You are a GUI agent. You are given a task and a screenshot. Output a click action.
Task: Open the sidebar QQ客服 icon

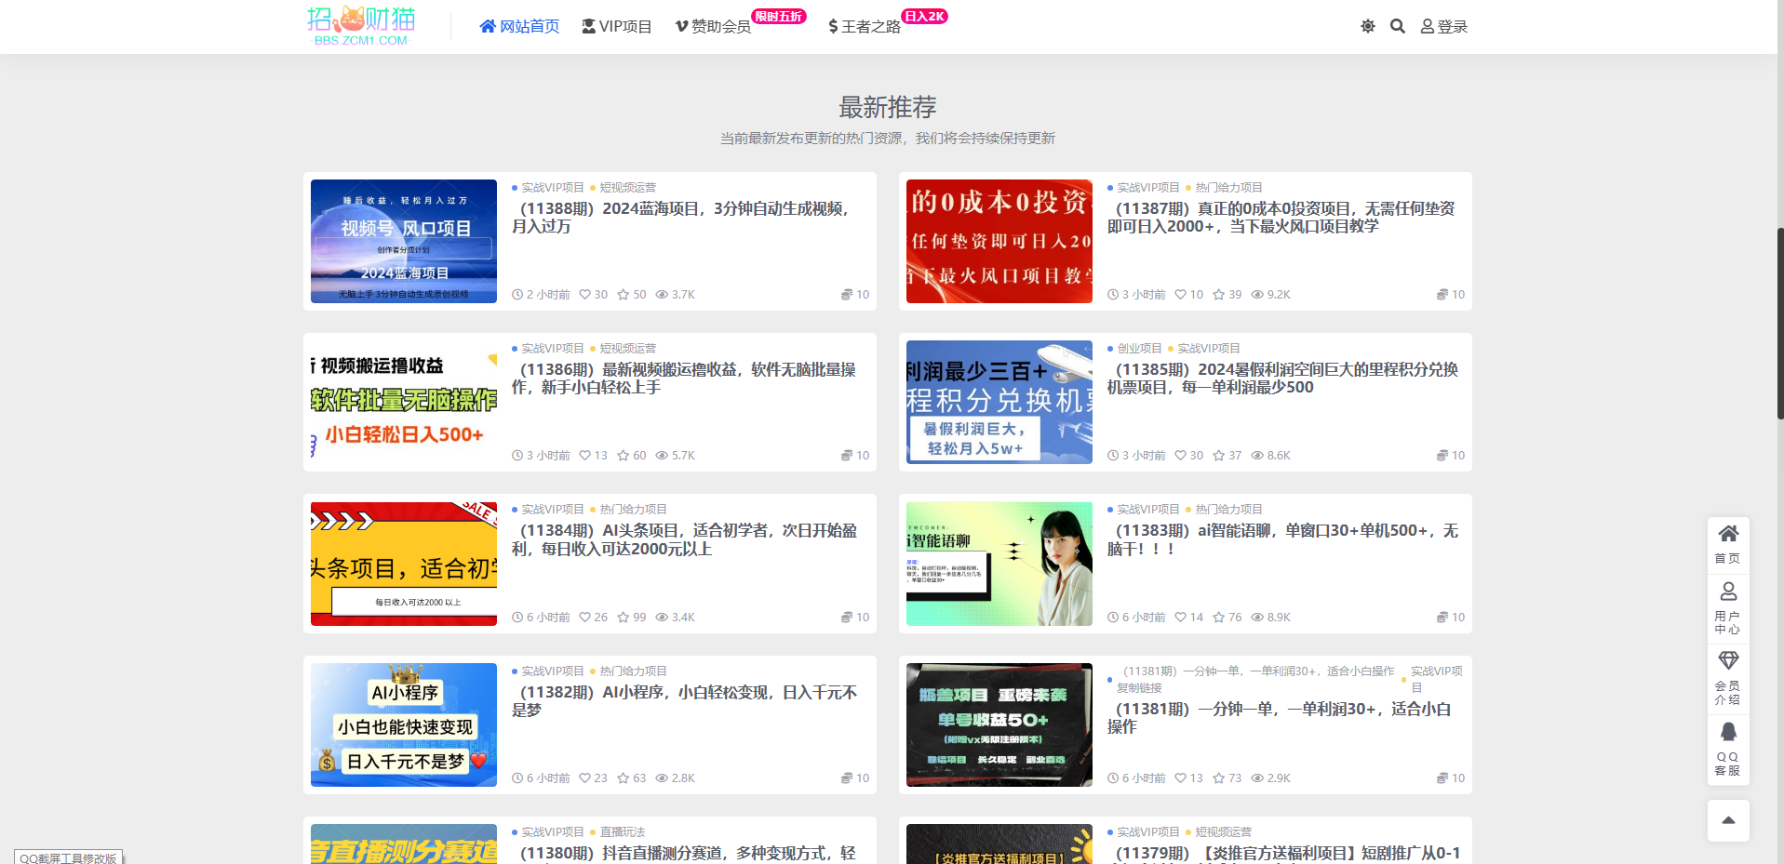pyautogui.click(x=1728, y=748)
